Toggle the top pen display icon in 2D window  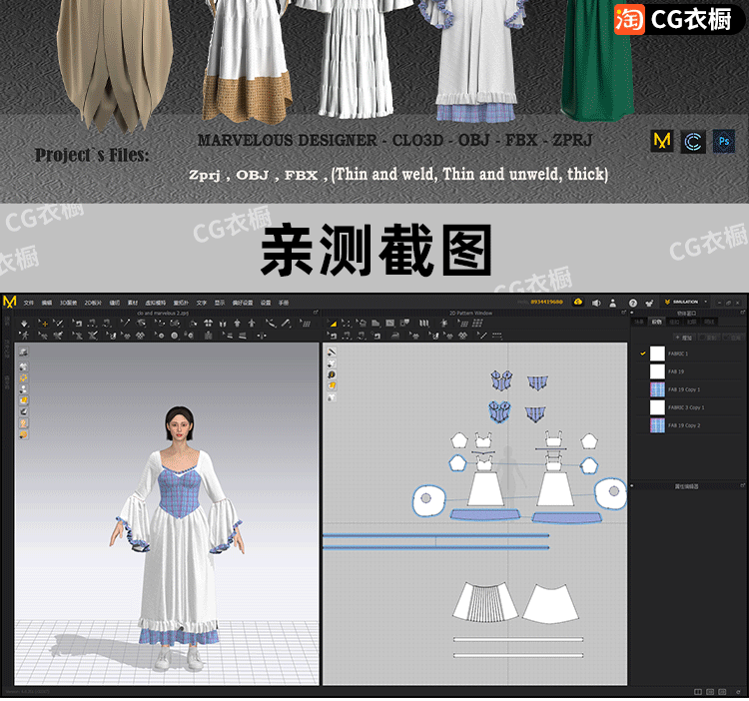coord(332,351)
